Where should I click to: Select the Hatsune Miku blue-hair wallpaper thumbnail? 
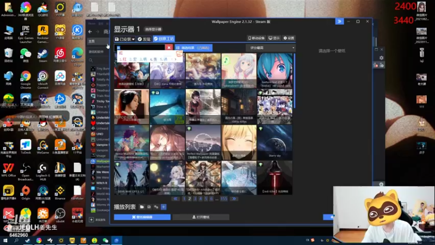click(x=275, y=71)
